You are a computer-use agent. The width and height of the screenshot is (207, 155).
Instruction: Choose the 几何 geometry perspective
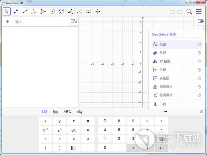[177, 53]
